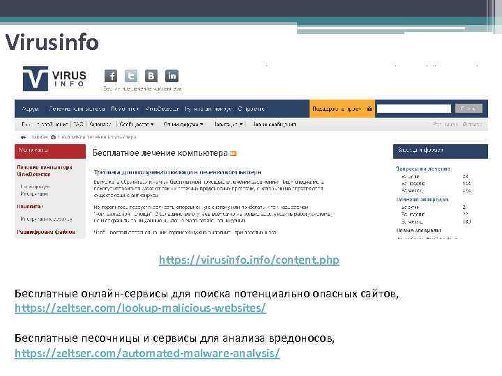
Task: Open the О проекте menu item
Action: pos(251,109)
